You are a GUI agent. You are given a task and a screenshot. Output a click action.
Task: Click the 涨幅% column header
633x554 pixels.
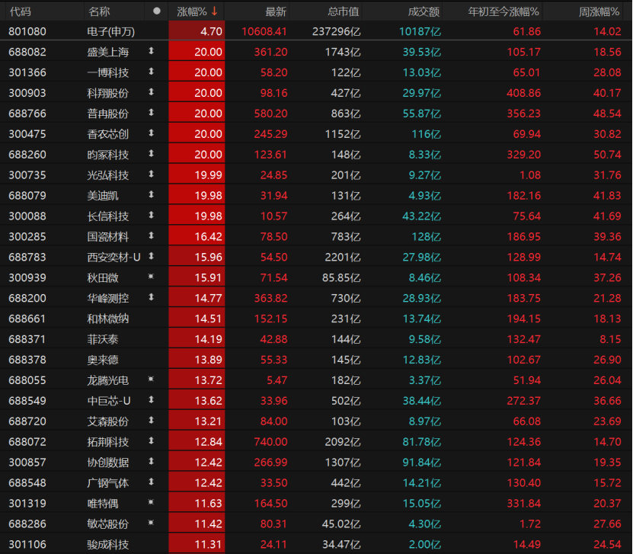pos(192,11)
